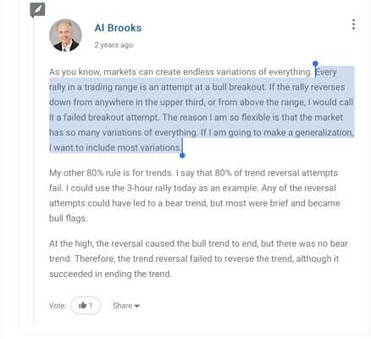Open the Al Brooks author name link
The width and height of the screenshot is (371, 339).
[x=118, y=28]
